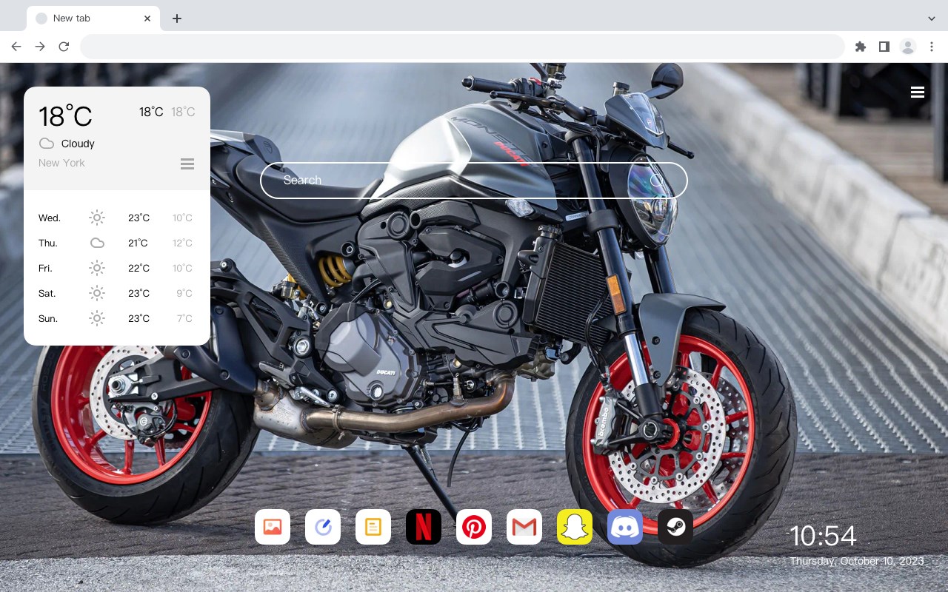The width and height of the screenshot is (948, 592).
Task: Click the sun icon for Wednesday
Action: [97, 218]
